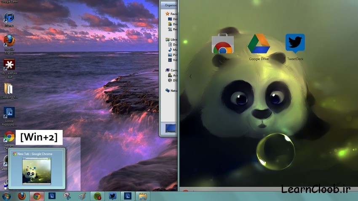Select Computer in Explorer's navigation pane
Screen dimensions: 358x201
(x=171, y=70)
